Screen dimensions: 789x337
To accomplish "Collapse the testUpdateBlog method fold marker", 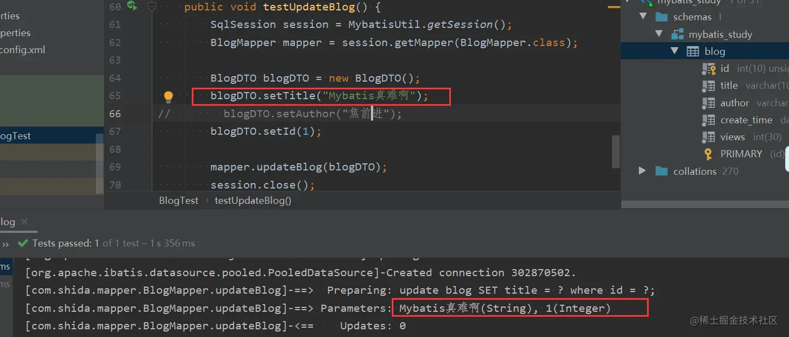I will pos(152,7).
